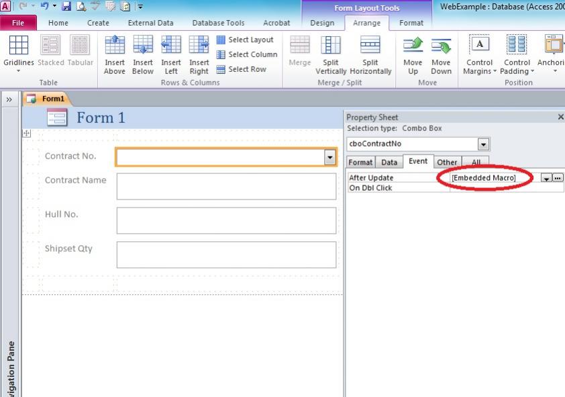This screenshot has width=565, height=397.
Task: Switch to the Acrobat tab
Action: [276, 23]
